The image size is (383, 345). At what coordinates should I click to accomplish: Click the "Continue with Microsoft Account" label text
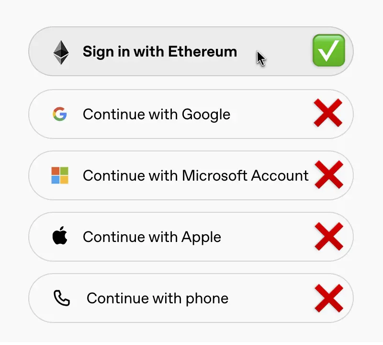pos(196,175)
